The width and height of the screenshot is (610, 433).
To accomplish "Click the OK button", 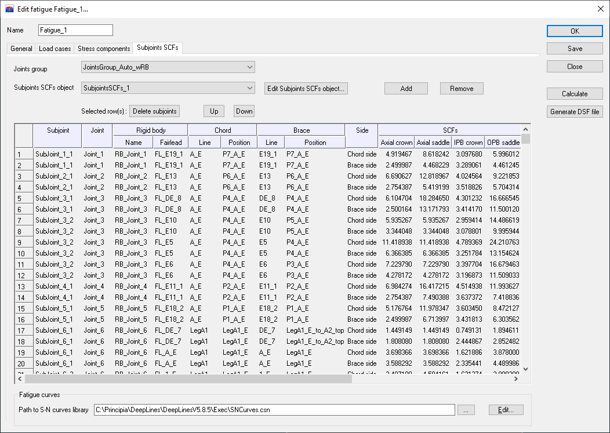I will coord(574,31).
